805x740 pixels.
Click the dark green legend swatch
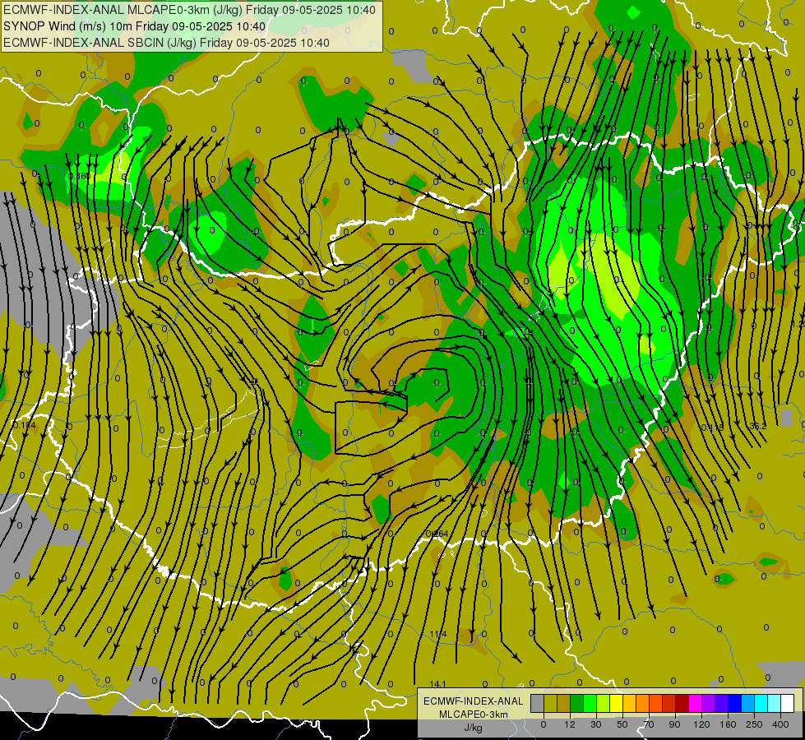coord(577,703)
